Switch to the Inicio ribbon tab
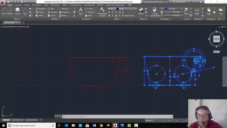Viewport: 227px width, 128px height. [x=10, y=5]
